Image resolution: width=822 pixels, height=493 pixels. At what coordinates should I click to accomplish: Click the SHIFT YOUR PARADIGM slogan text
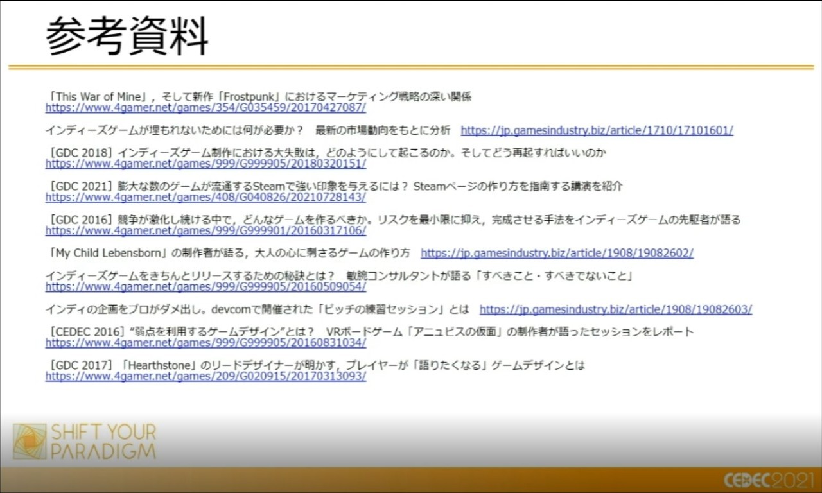[x=103, y=441]
